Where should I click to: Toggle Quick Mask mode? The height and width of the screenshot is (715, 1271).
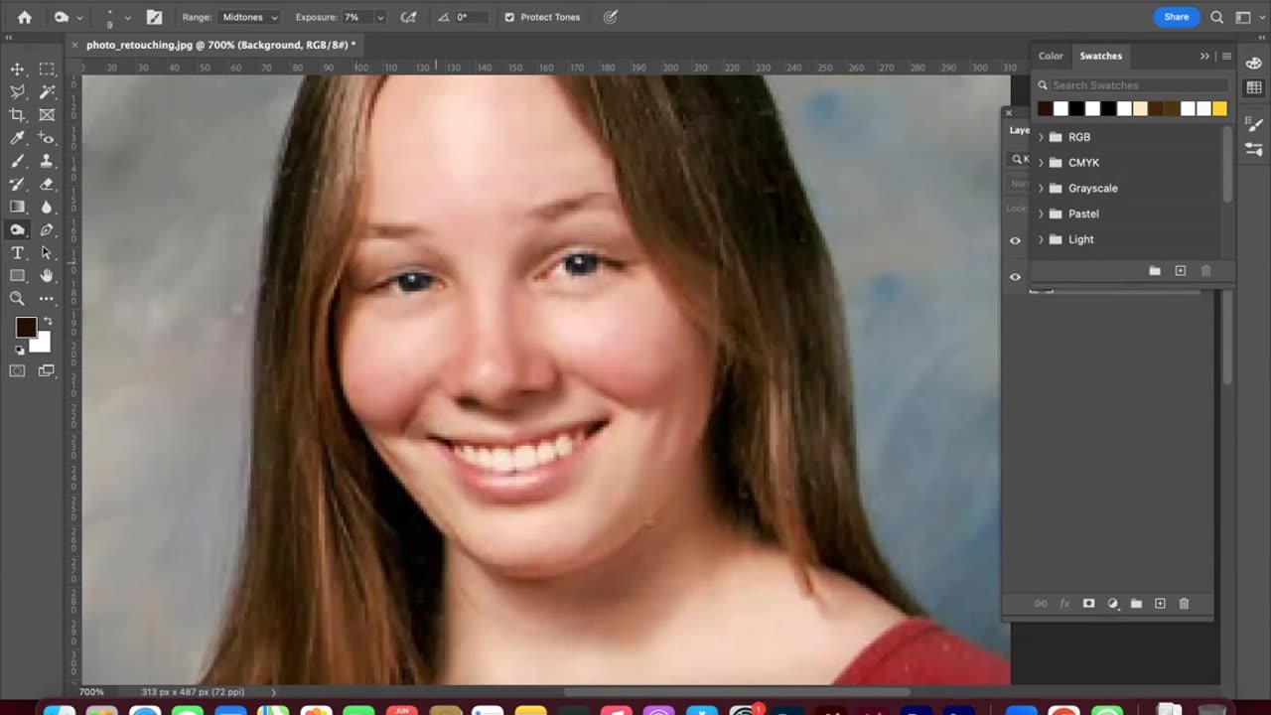point(18,370)
